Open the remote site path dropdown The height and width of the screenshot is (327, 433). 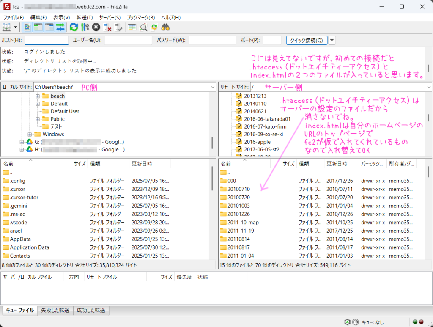point(429,87)
